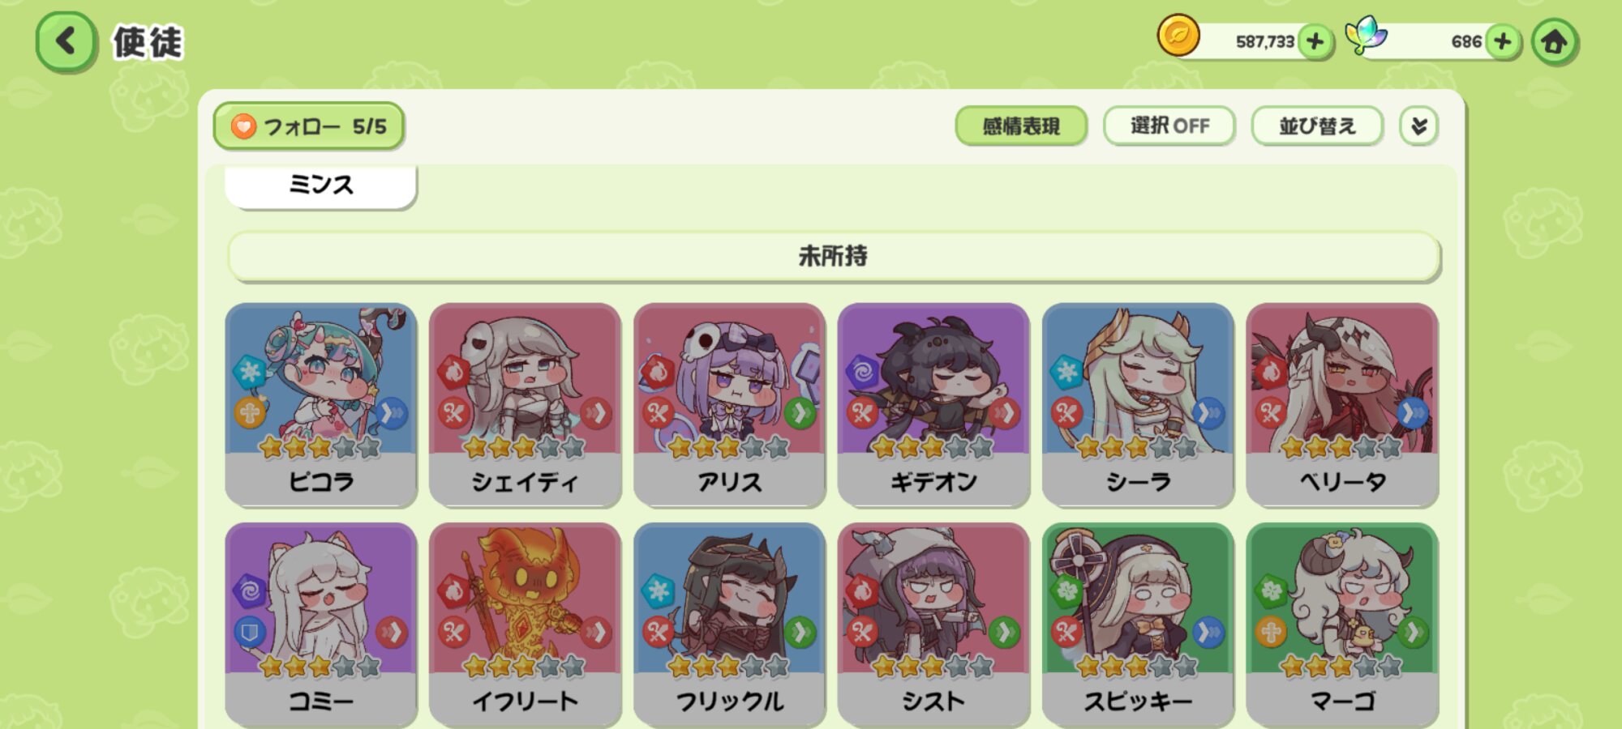Select the イフリート character card
The height and width of the screenshot is (729, 1622).
[x=525, y=625]
